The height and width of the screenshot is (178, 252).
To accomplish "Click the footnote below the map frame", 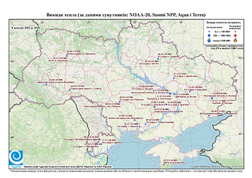I will (126, 171).
